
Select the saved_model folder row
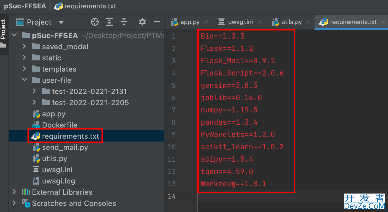(87, 46)
